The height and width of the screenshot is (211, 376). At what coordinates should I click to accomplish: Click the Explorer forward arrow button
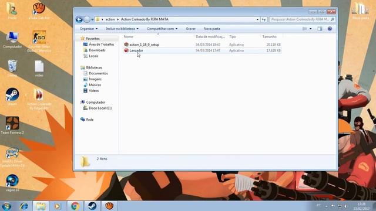[87, 19]
